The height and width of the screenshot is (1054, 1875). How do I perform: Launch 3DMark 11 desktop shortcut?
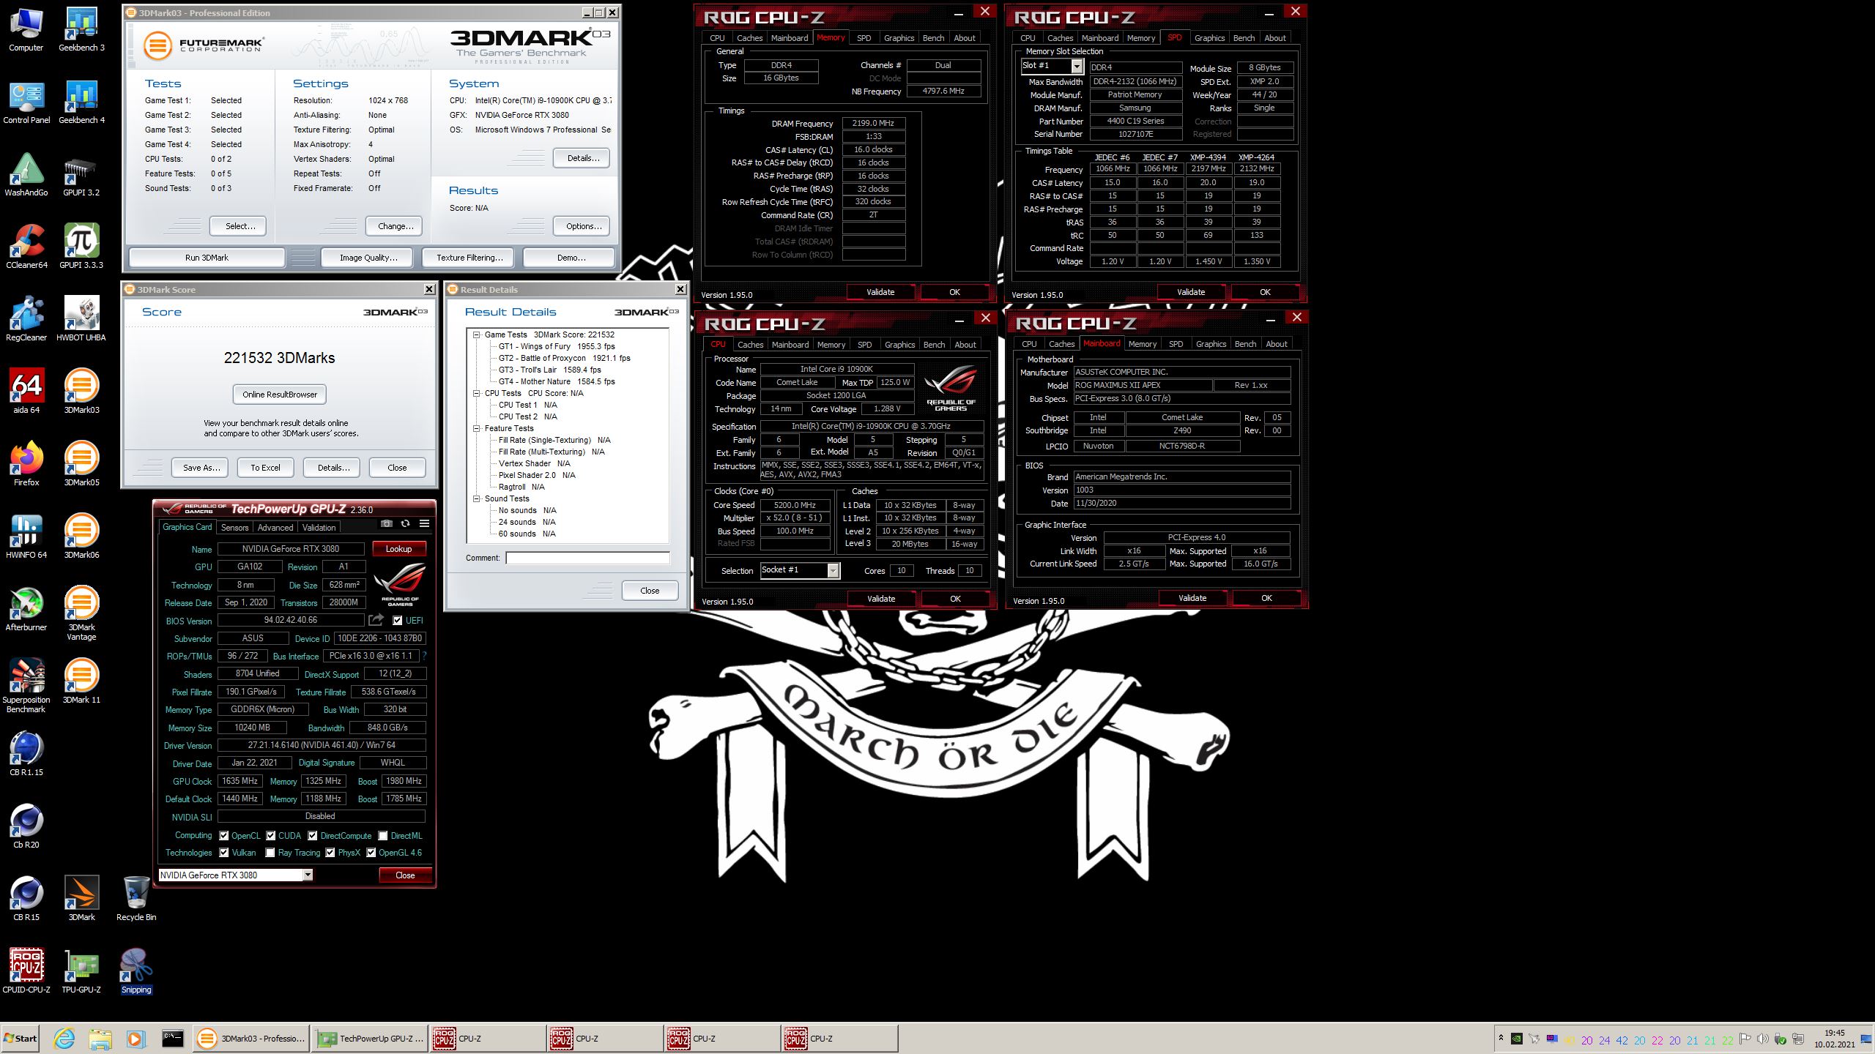click(x=81, y=681)
